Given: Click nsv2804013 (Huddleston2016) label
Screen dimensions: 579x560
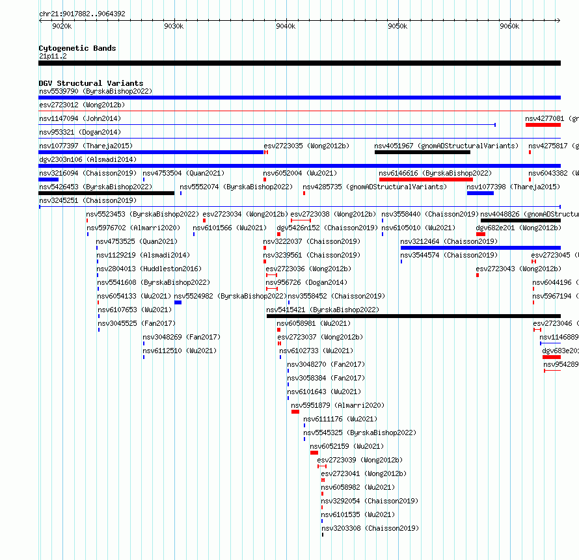Looking at the screenshot, I should [149, 269].
